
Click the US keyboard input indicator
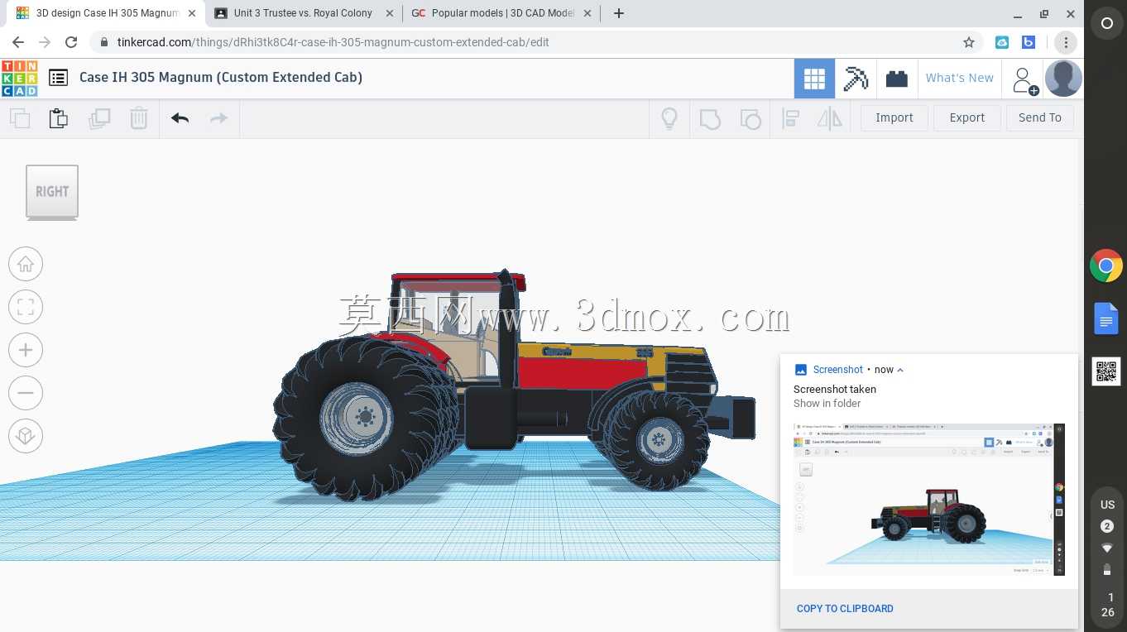pyautogui.click(x=1107, y=505)
